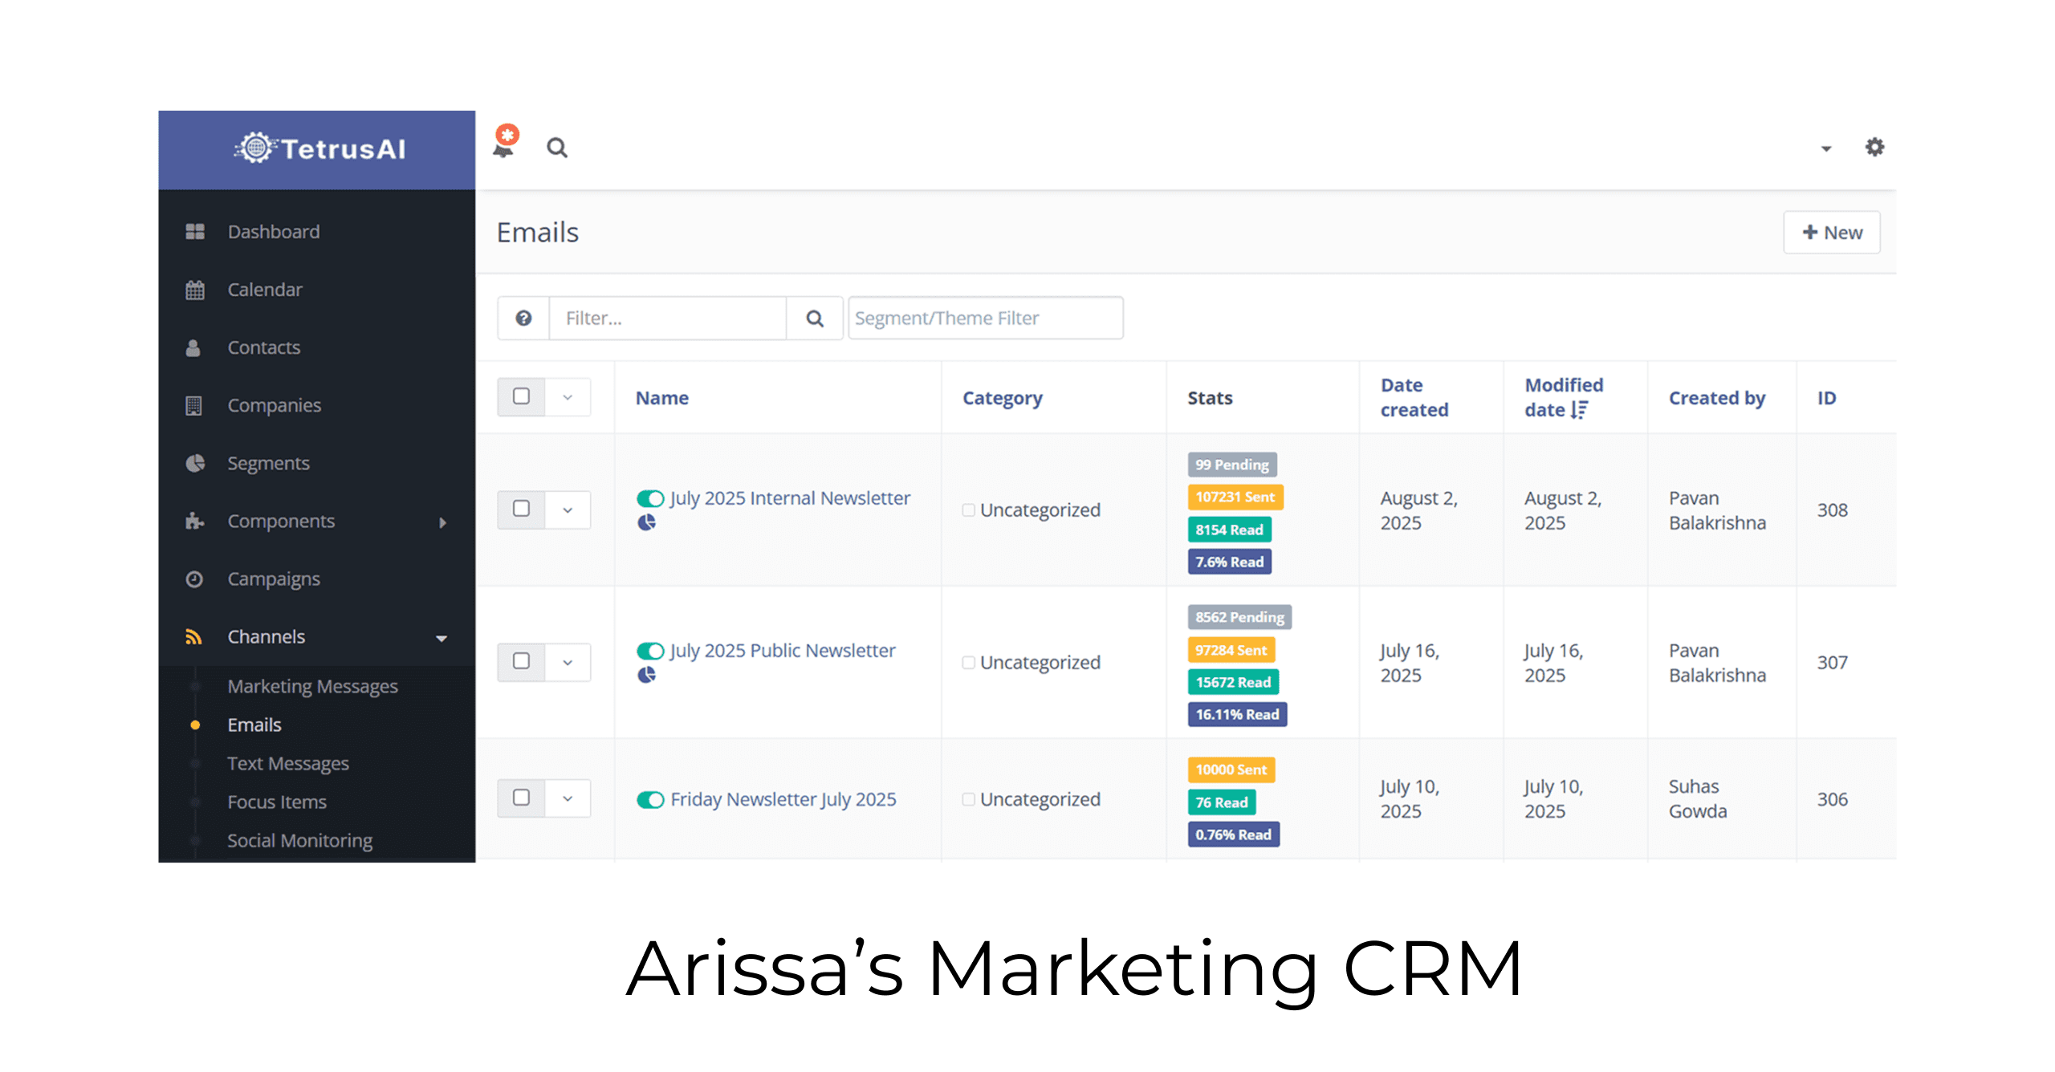Select Social Monitoring under Channels
Viewport: 2055px width, 1072px height.
point(299,840)
